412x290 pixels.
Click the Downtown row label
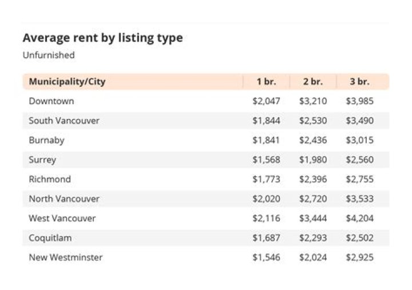click(x=51, y=101)
